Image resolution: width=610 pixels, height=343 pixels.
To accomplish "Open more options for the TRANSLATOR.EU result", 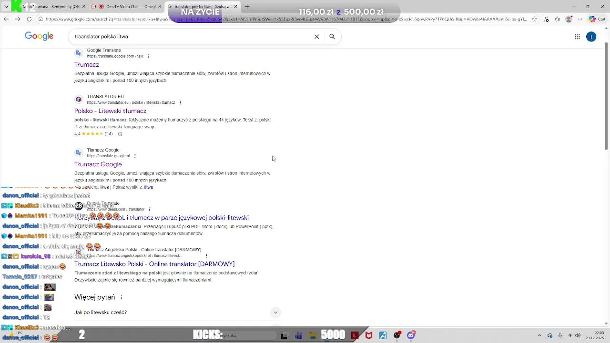I will pyautogui.click(x=180, y=102).
